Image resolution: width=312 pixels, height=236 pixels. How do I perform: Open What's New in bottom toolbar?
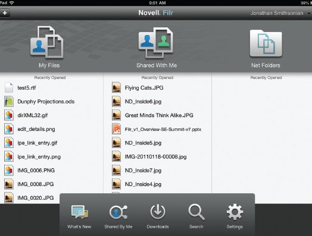click(x=80, y=212)
